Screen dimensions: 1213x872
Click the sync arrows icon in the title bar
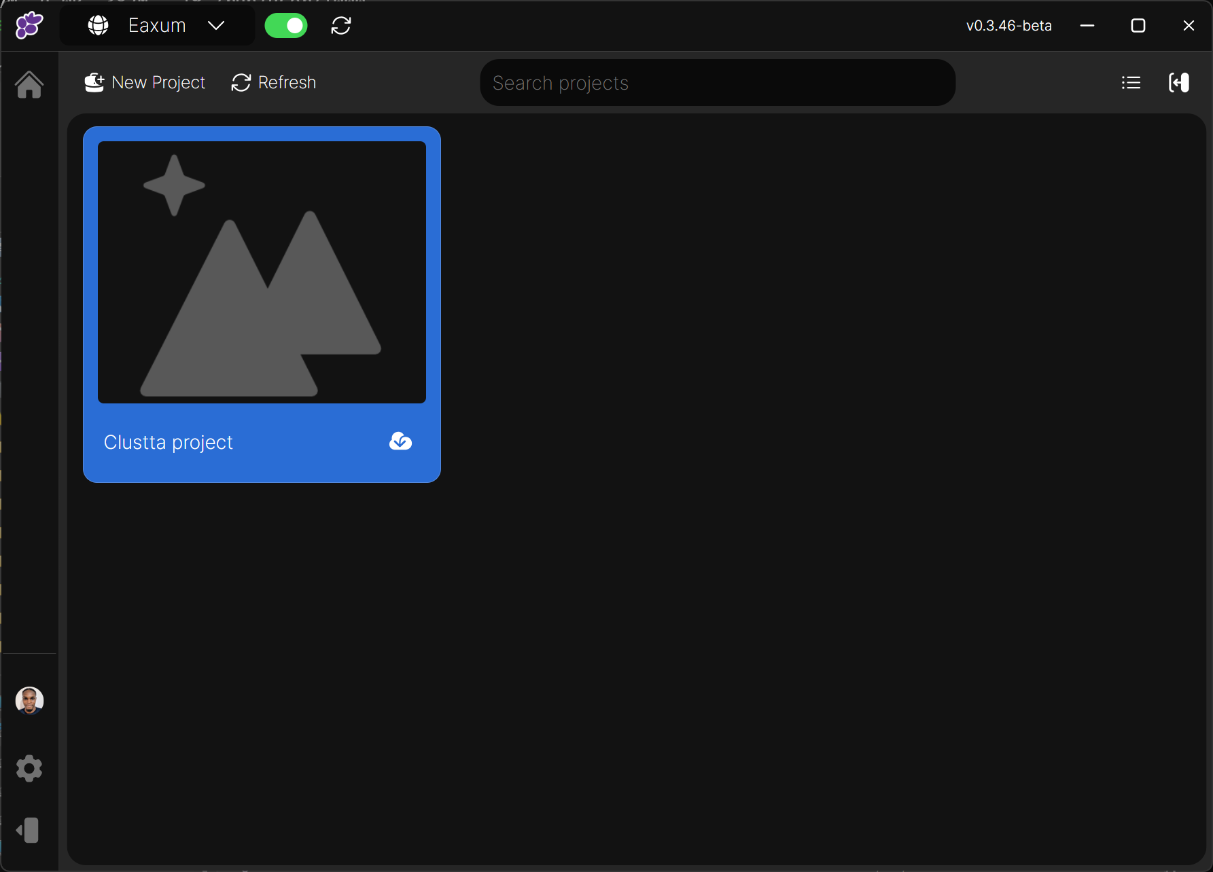[x=341, y=26]
